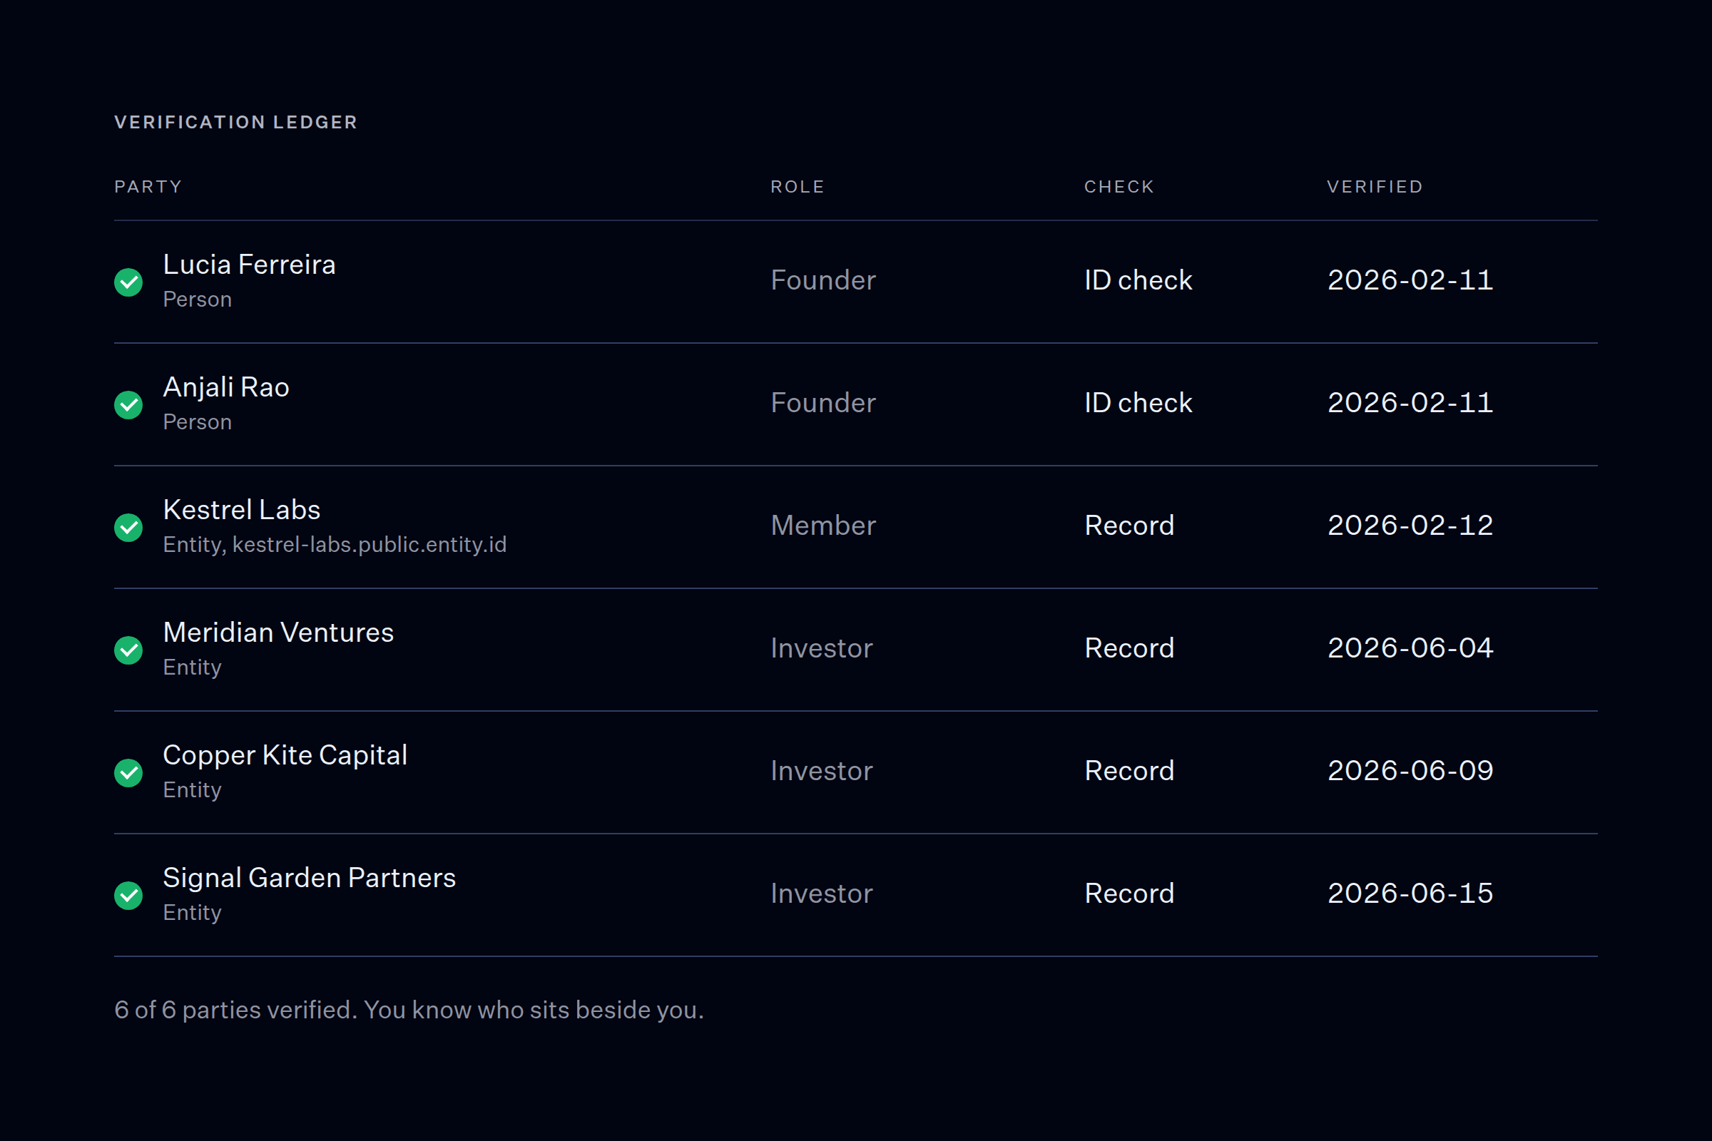Select the name Lucia Ferreira
The width and height of the screenshot is (1712, 1141).
coord(250,264)
